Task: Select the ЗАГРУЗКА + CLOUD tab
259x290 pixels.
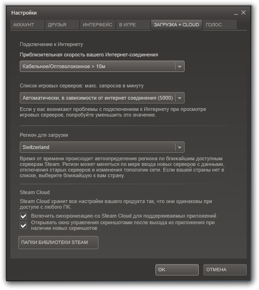Action: click(x=177, y=25)
